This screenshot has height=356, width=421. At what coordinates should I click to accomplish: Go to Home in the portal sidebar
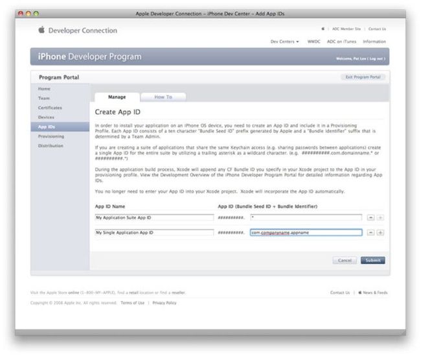(44, 89)
